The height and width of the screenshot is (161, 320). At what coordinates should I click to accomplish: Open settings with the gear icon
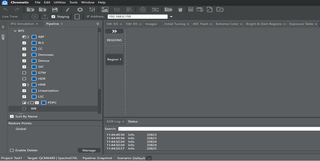click(x=80, y=10)
